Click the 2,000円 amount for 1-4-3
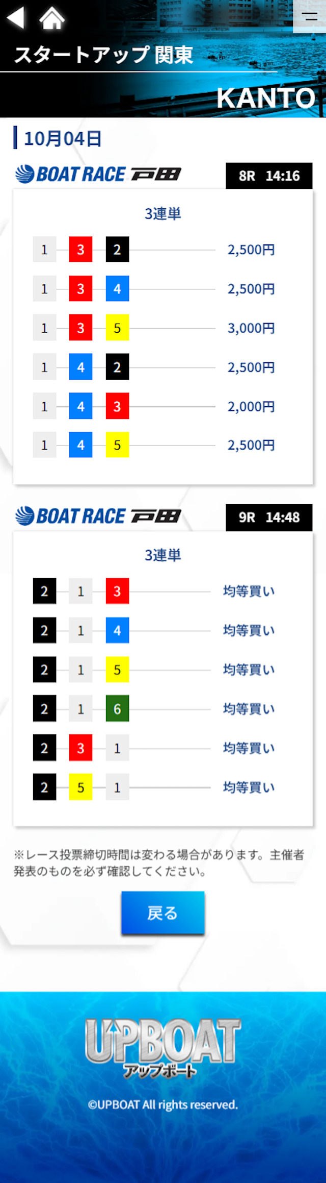This screenshot has width=326, height=1183. 251,407
